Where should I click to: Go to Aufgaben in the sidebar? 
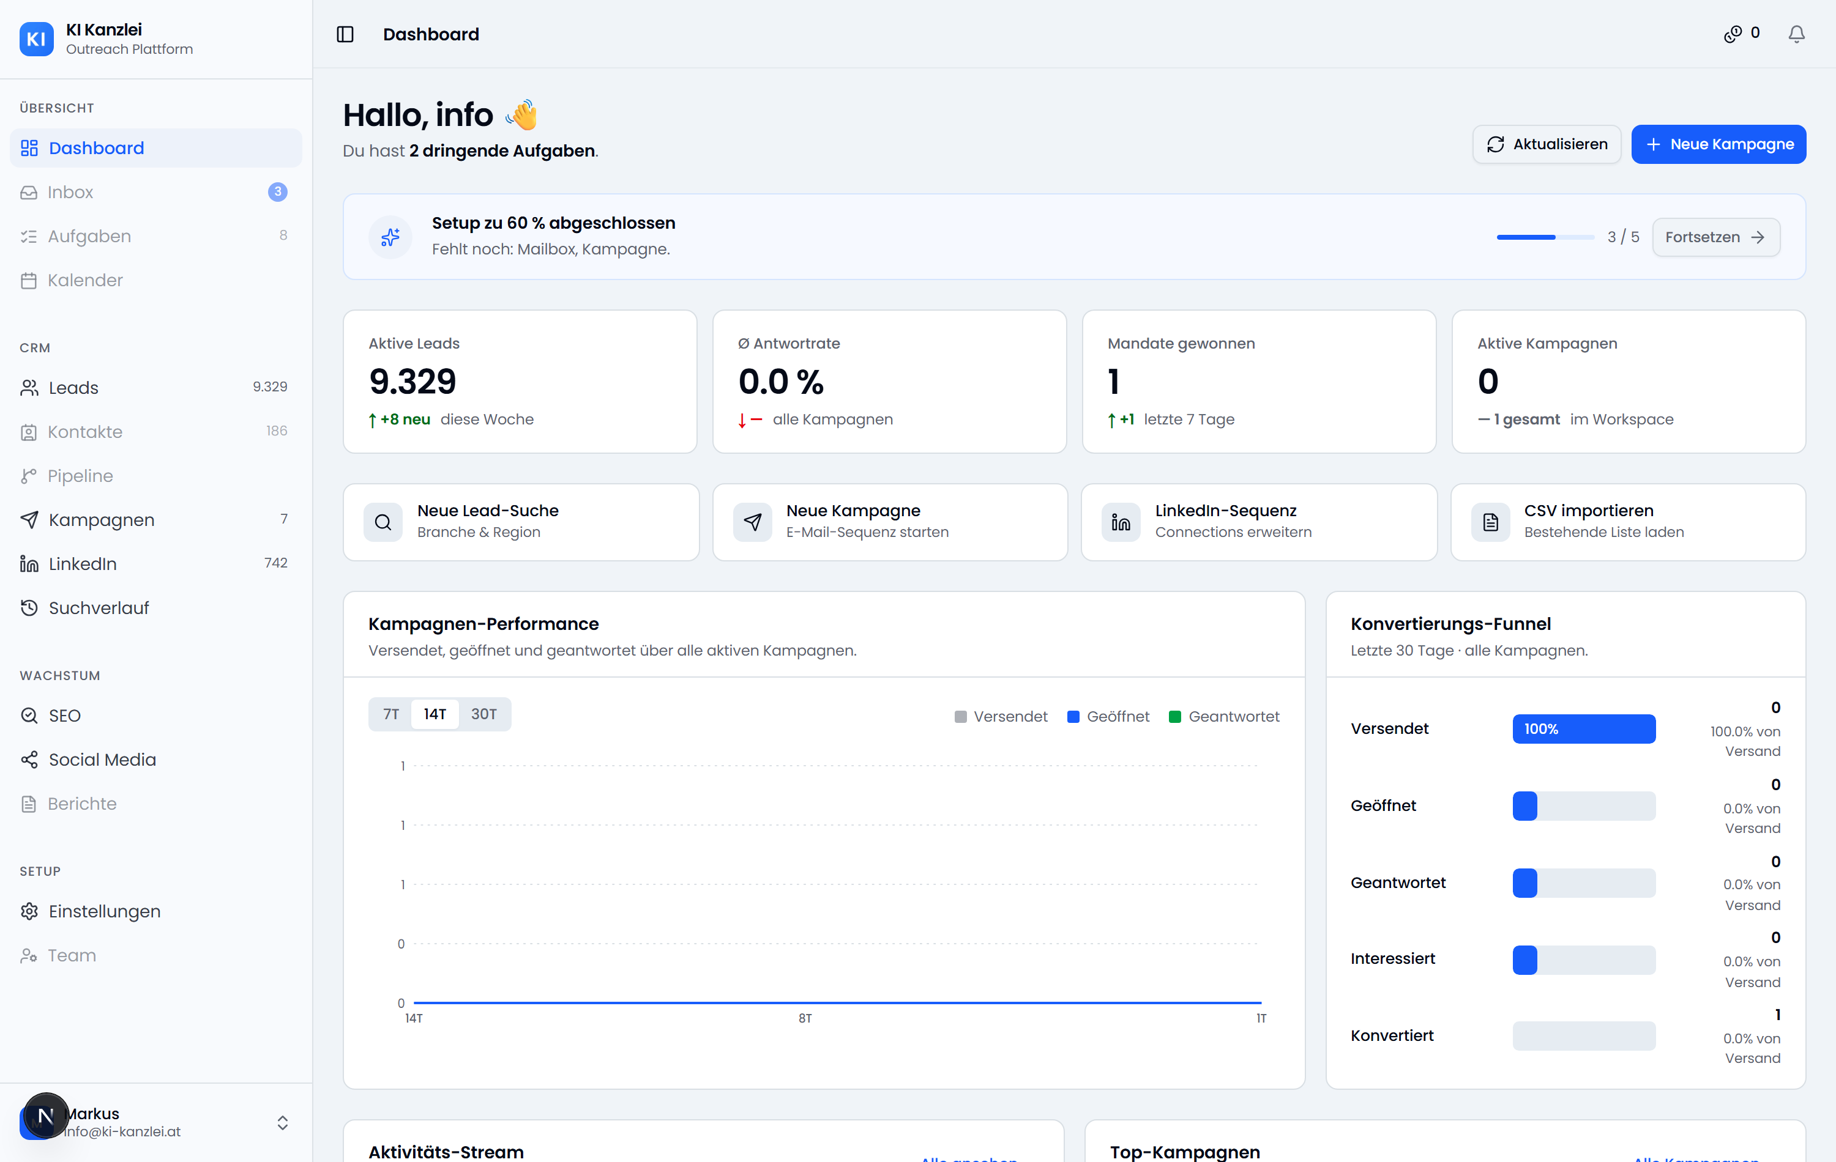pos(155,236)
